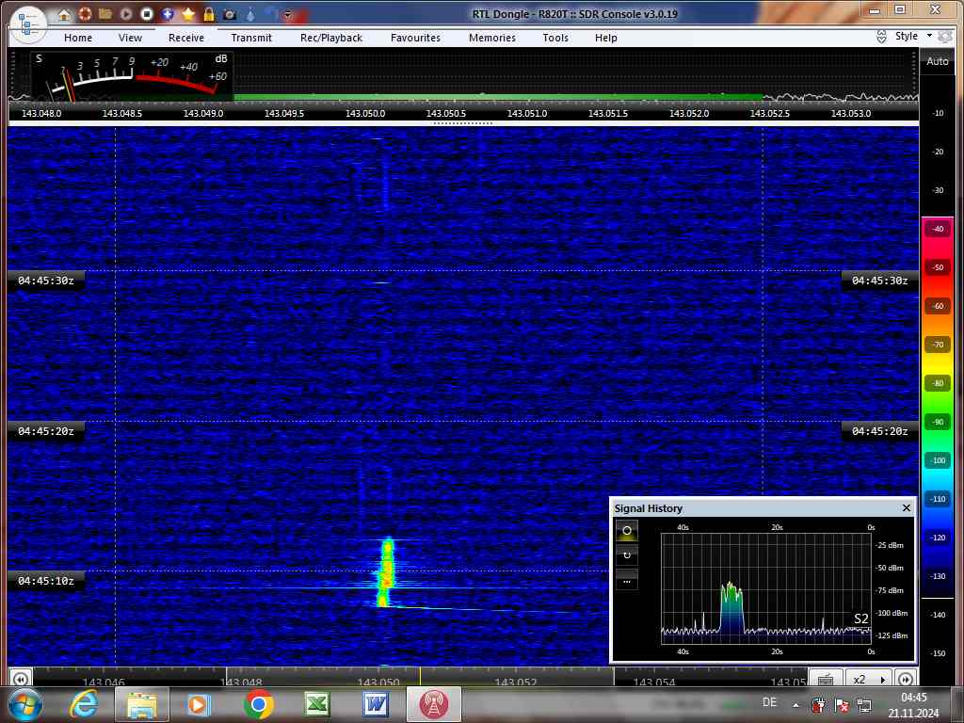
Task: Click the DE language indicator
Action: pyautogui.click(x=769, y=702)
